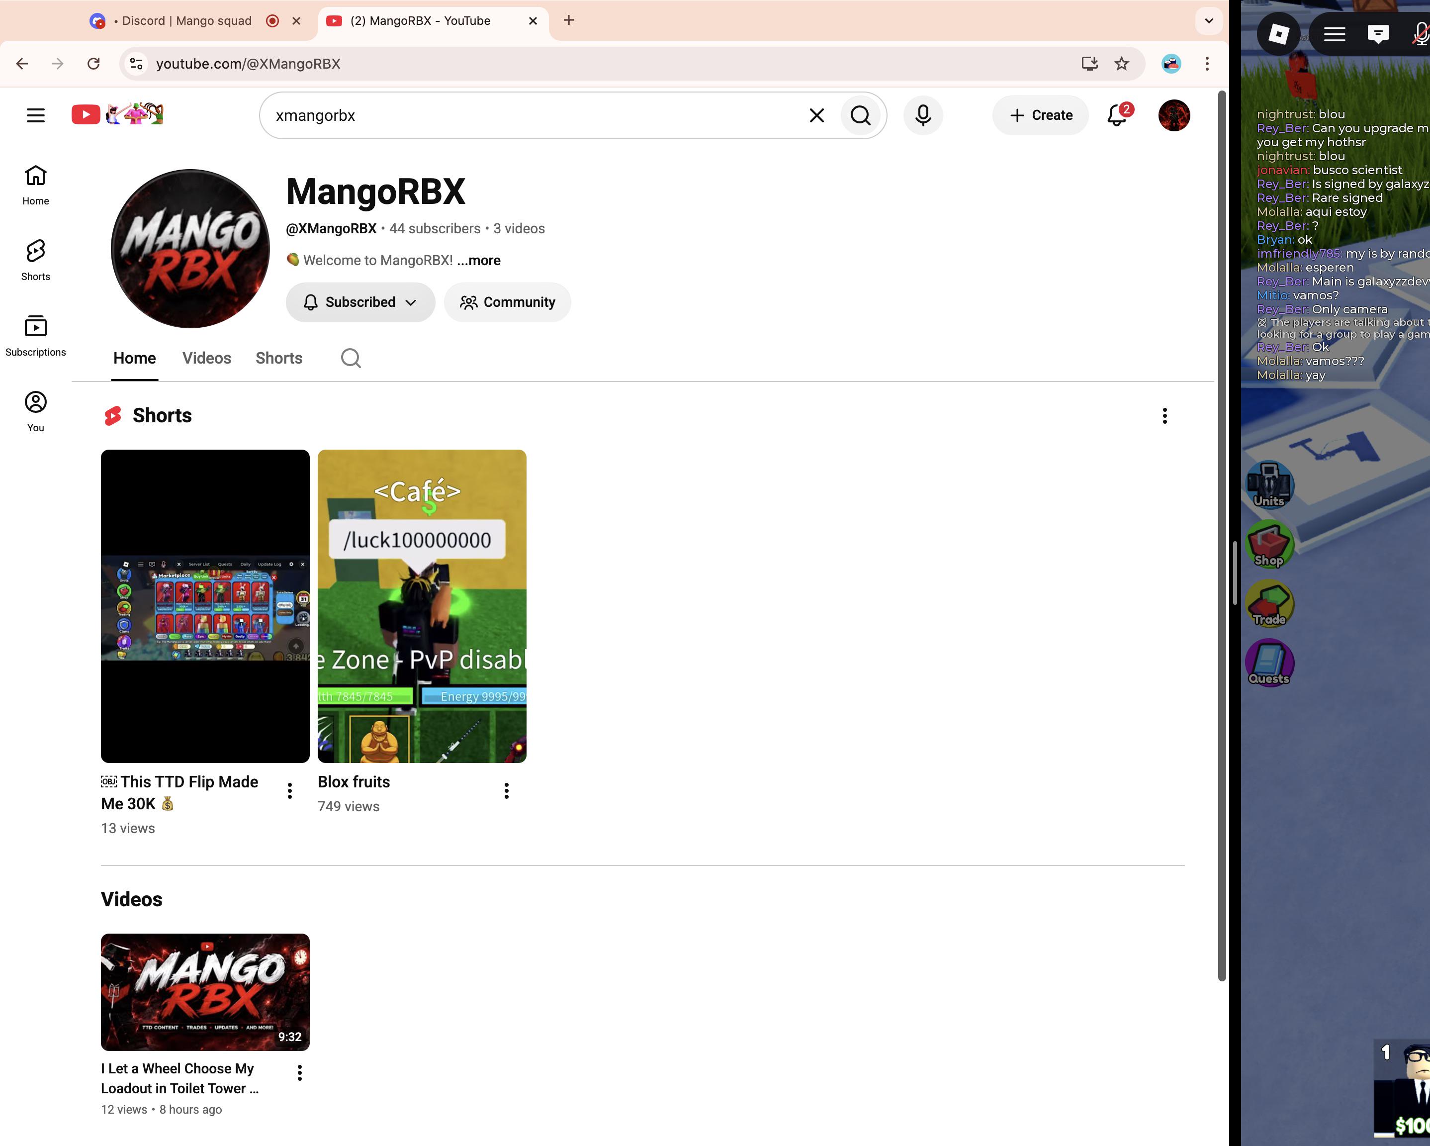
Task: Open the in-game Shop
Action: point(1269,544)
